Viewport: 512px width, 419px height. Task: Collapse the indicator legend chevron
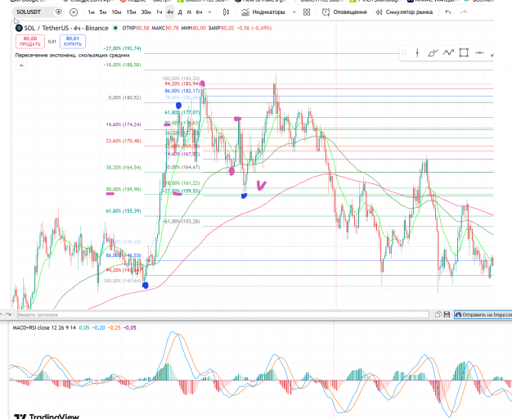point(21,65)
